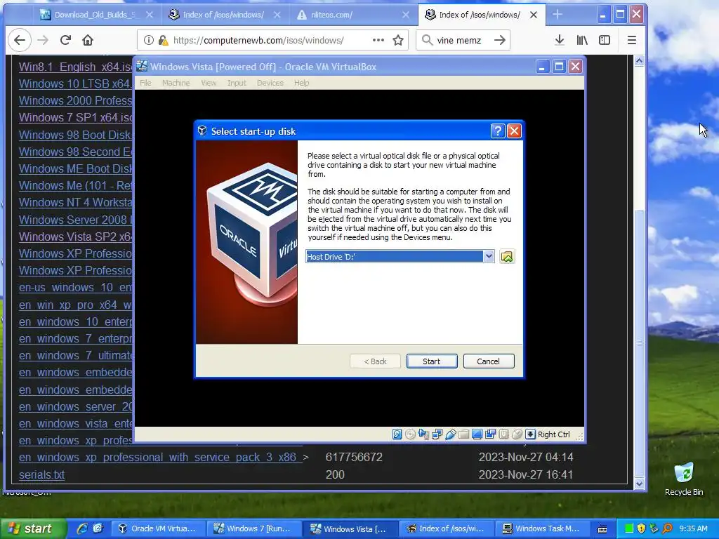Click the network indicator in VirtualBox status bar
The height and width of the screenshot is (539, 719).
click(437, 434)
